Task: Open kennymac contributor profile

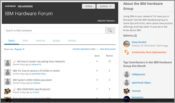Action: (138, 97)
